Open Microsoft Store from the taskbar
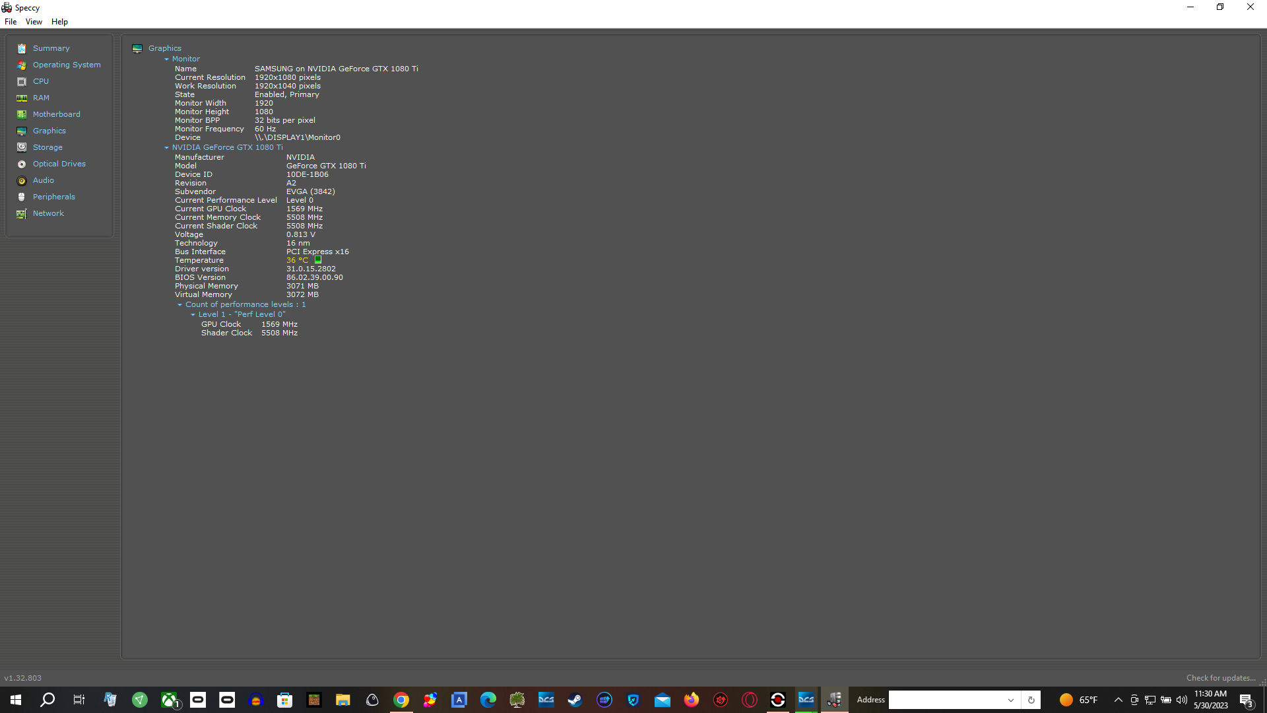1267x713 pixels. pos(285,700)
